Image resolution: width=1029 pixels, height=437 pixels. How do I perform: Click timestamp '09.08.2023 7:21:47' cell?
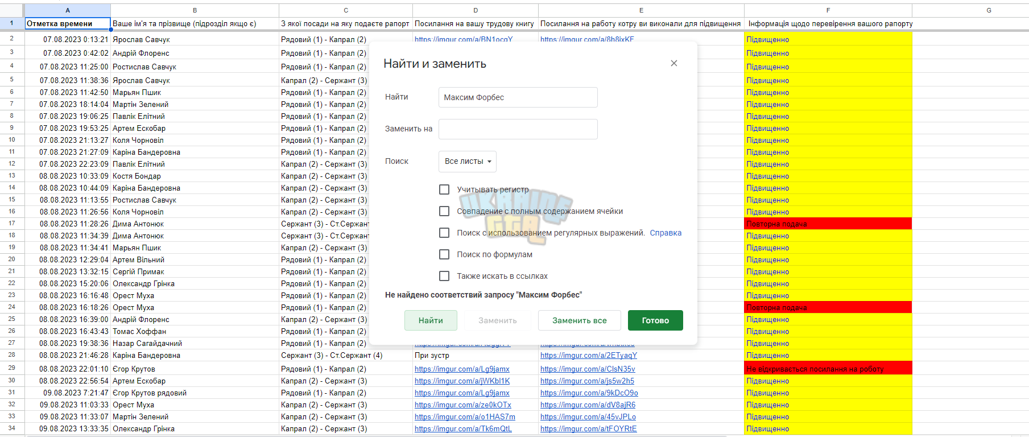coord(67,393)
